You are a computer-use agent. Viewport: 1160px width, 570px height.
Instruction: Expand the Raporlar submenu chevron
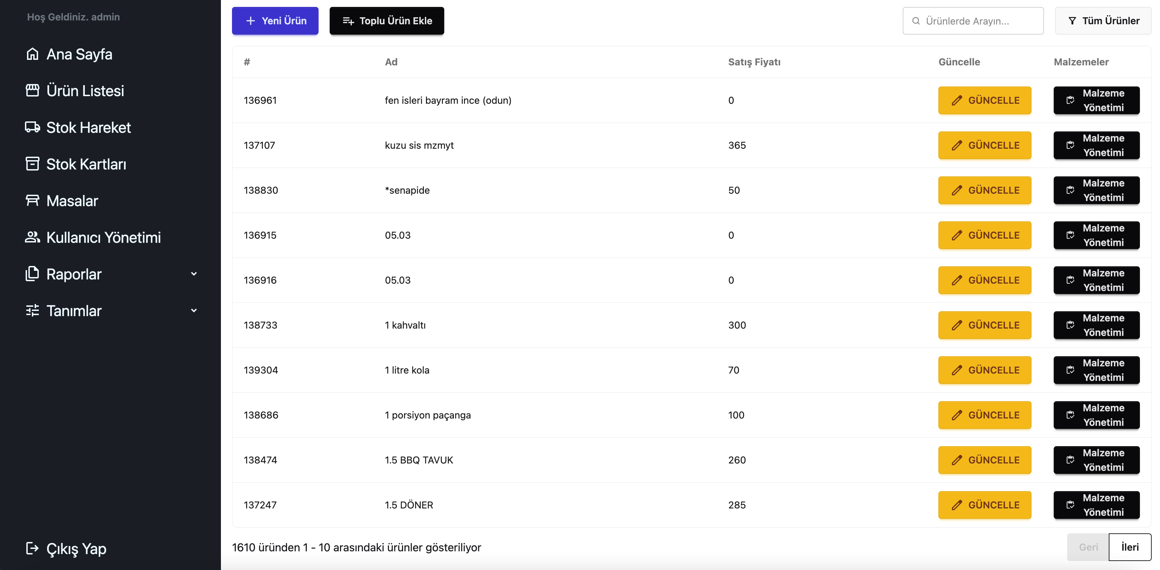[x=194, y=274]
